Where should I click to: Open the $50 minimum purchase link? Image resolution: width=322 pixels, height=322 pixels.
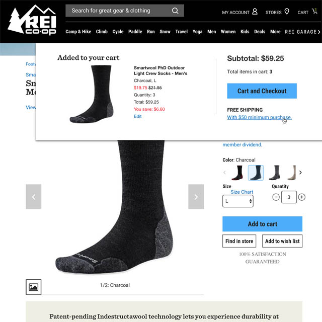pos(260,117)
